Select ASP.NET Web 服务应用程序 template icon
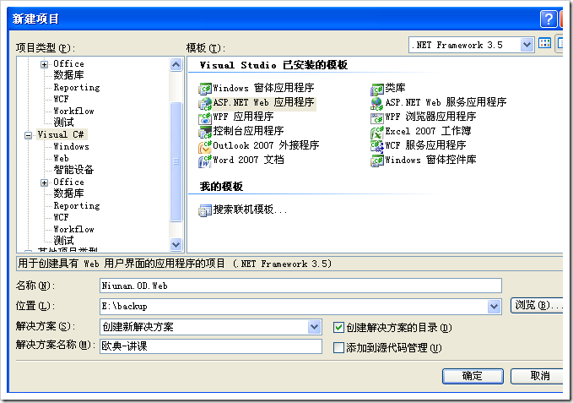This screenshot has height=403, width=573. pos(377,103)
